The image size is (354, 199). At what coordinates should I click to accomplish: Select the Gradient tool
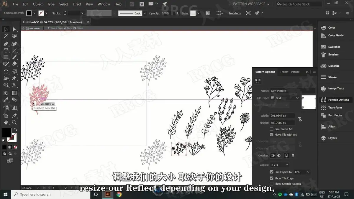tap(14, 93)
